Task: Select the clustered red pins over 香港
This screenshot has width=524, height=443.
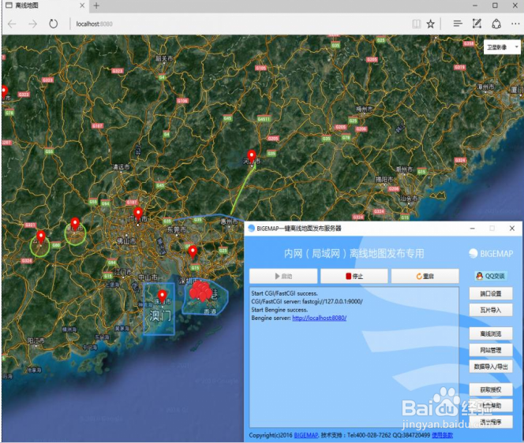Action: pos(200,291)
